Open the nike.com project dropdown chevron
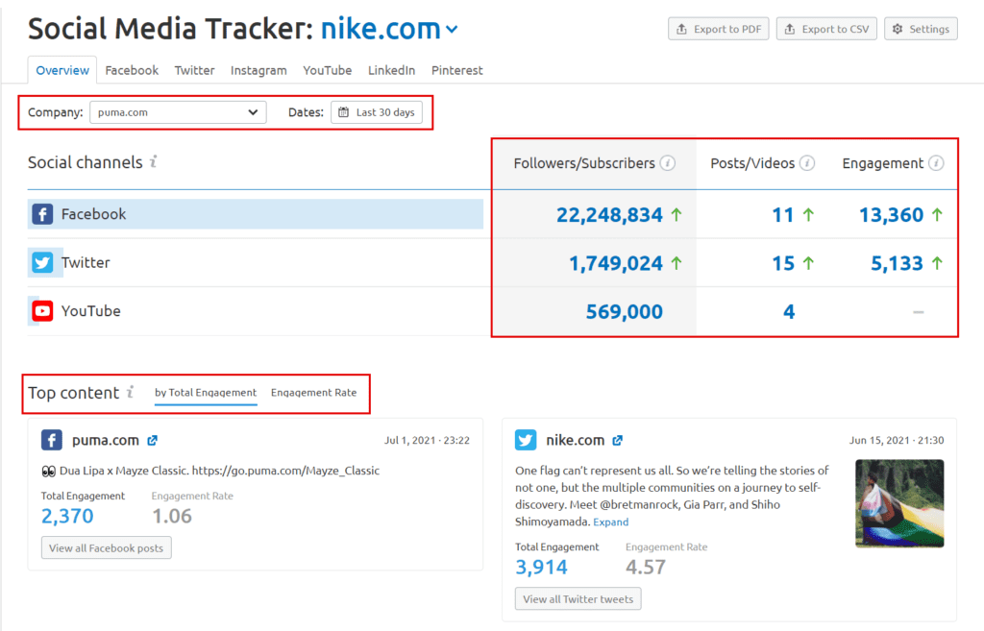This screenshot has height=631, width=984. [x=452, y=29]
